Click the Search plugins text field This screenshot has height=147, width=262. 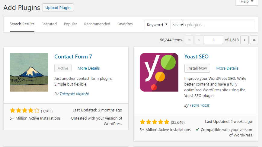coord(213,25)
